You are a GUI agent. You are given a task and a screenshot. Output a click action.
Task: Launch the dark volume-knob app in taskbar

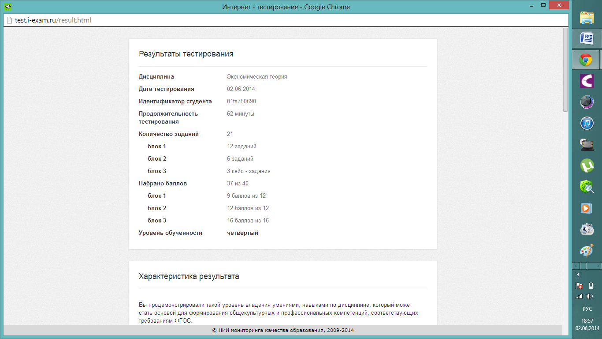[587, 102]
